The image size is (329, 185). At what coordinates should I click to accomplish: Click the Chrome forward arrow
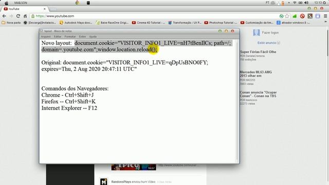pos(11,16)
